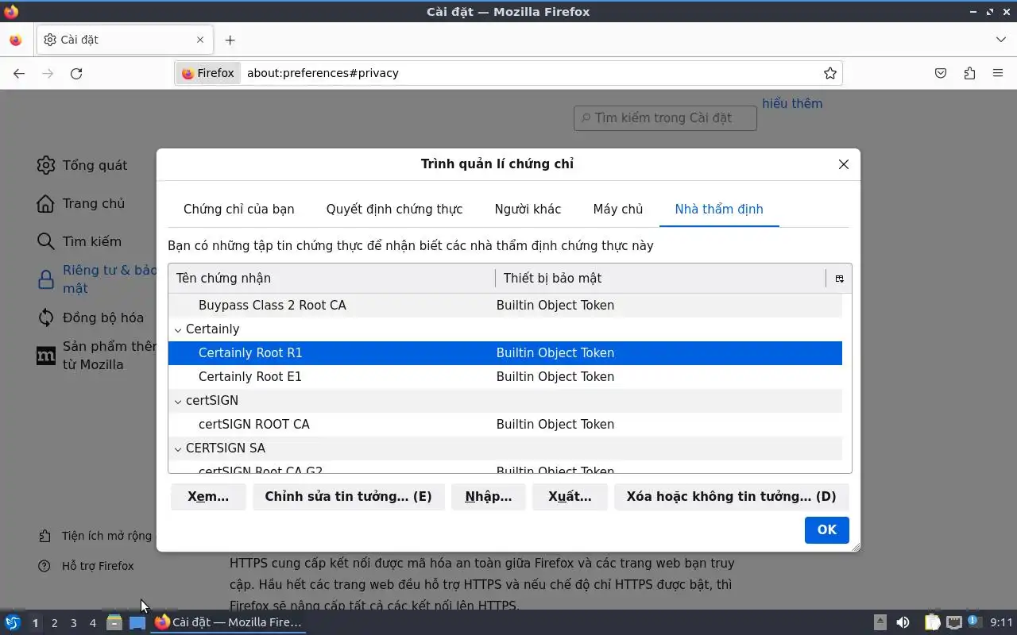The width and height of the screenshot is (1017, 635).
Task: Click the back navigation arrow
Action: click(19, 73)
